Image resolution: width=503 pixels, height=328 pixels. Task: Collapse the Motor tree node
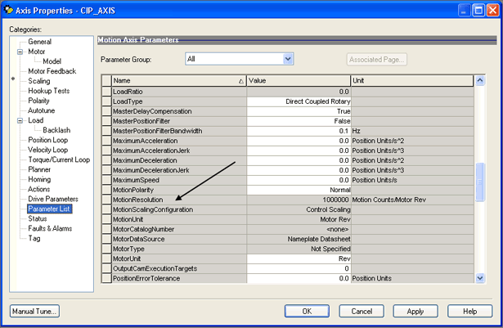coord(20,52)
